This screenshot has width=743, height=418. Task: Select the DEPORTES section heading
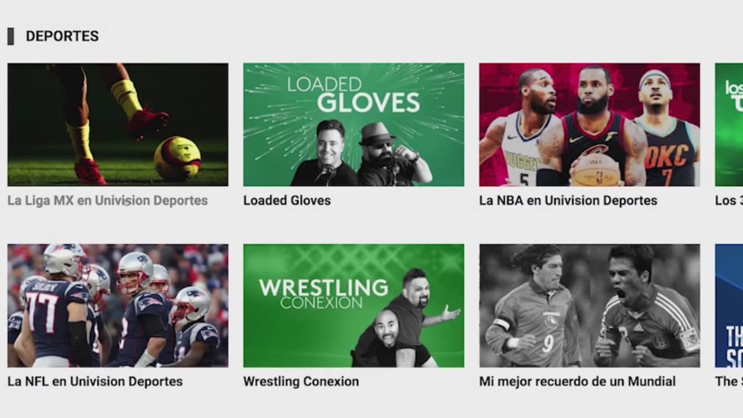pos(62,36)
